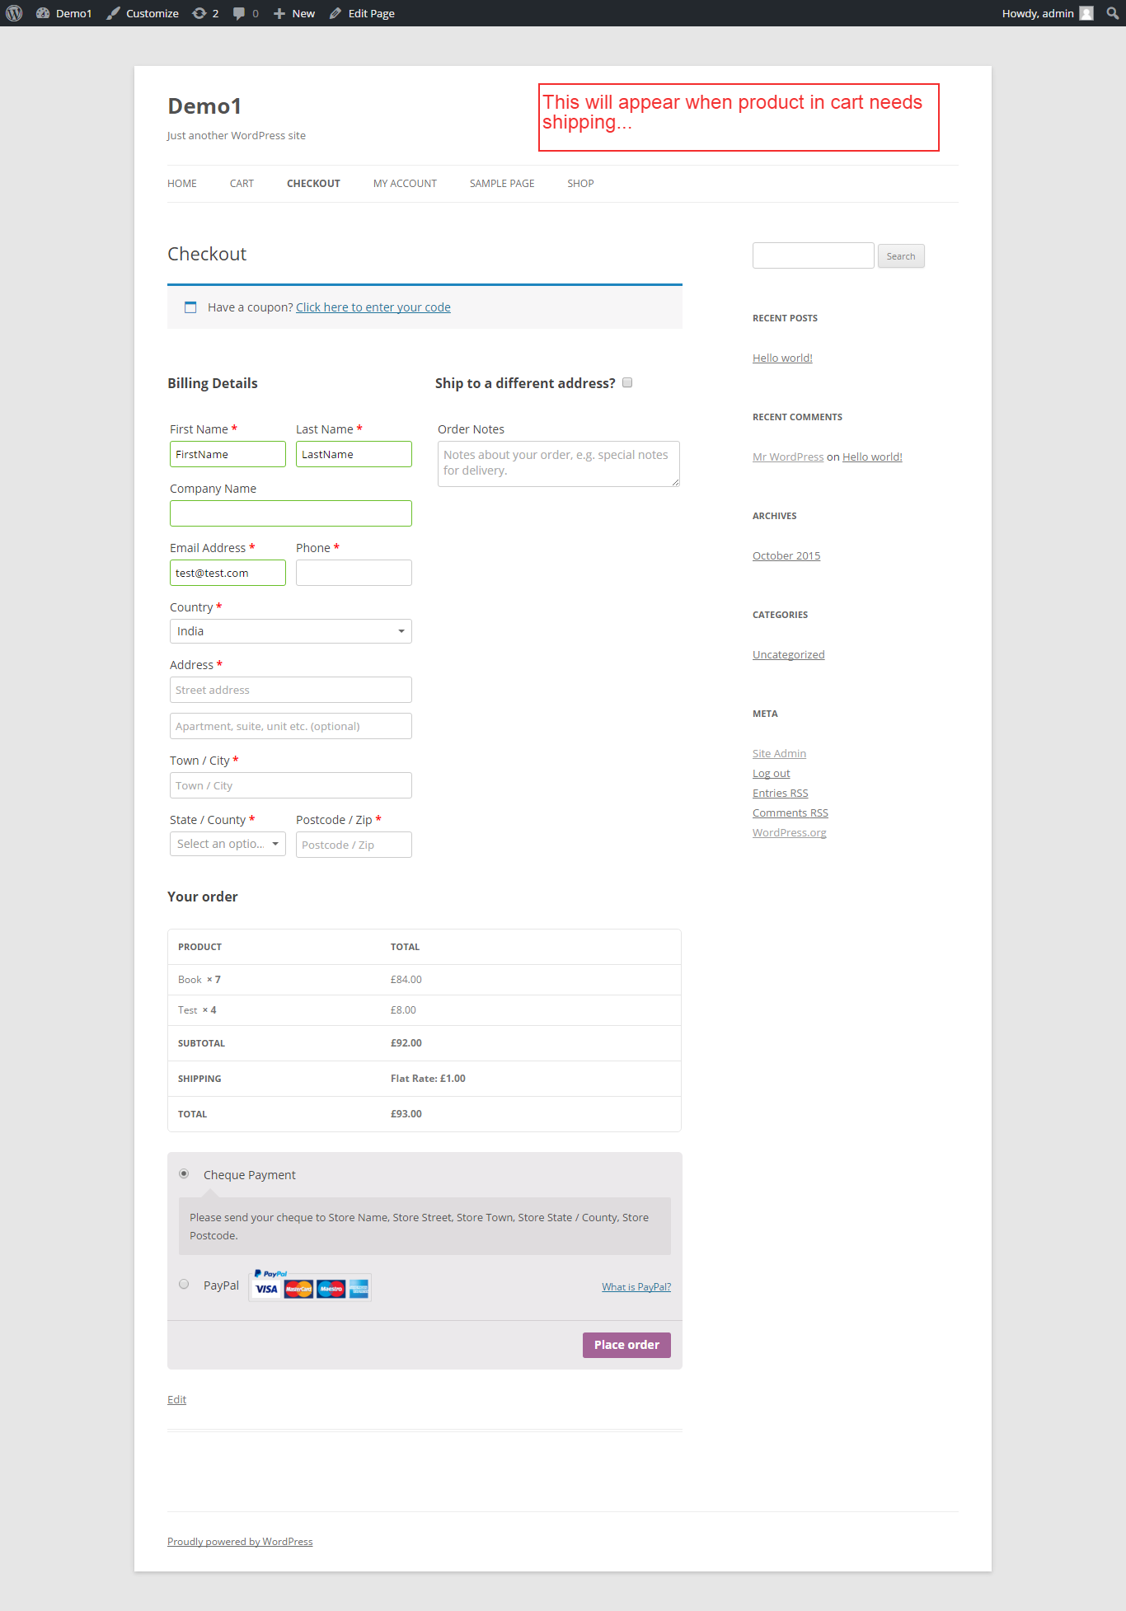
Task: Click the plus New content icon
Action: [279, 13]
